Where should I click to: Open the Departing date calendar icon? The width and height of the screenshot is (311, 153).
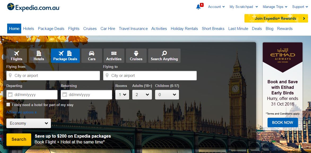coord(10,95)
